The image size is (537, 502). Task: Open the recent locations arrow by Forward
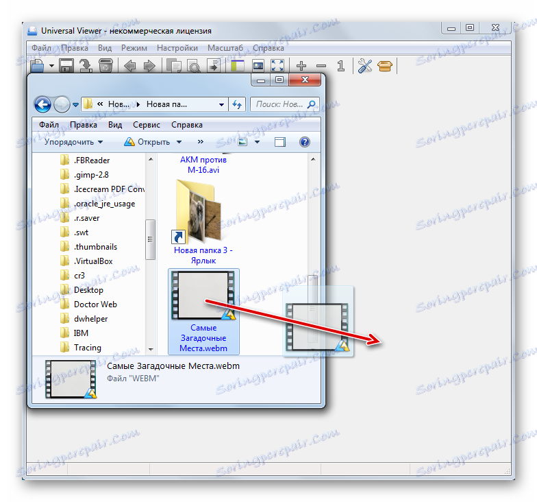pyautogui.click(x=75, y=104)
